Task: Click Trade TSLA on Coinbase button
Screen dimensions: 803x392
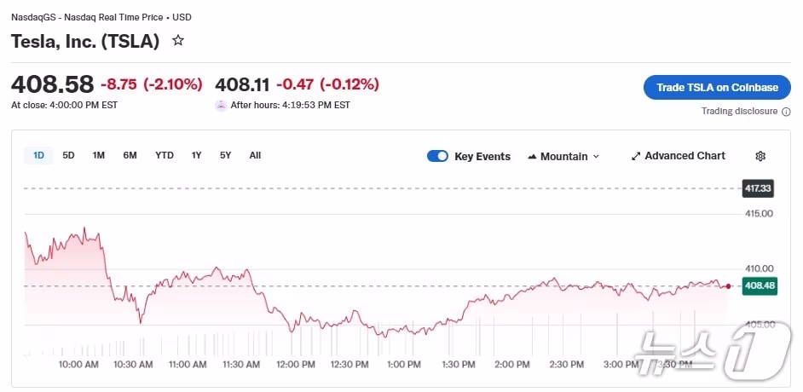Action: click(717, 87)
